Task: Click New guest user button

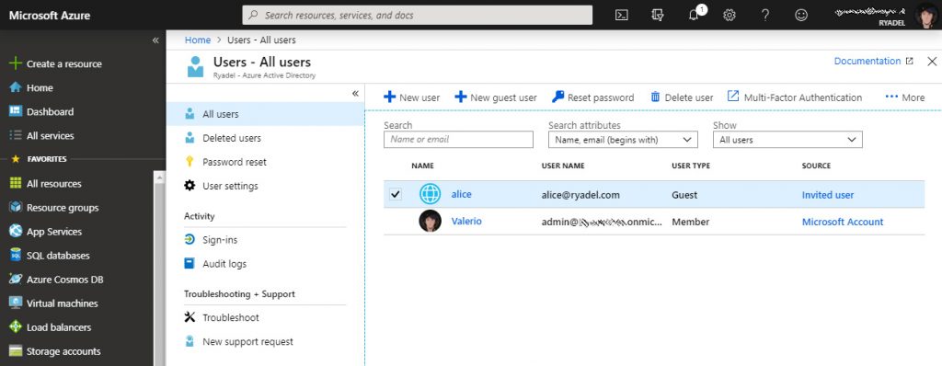Action: click(x=496, y=97)
